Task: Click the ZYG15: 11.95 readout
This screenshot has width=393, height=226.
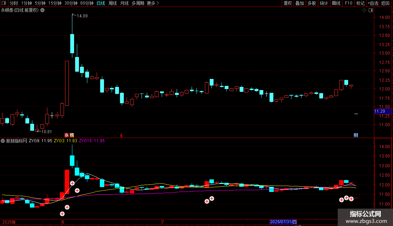Action: click(92, 141)
